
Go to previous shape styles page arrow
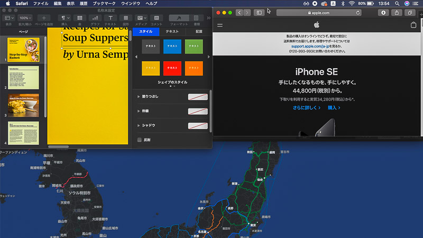(x=136, y=57)
